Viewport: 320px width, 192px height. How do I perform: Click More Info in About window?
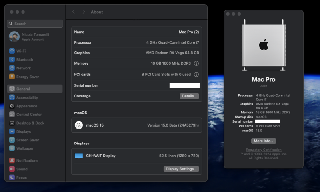pos(263,141)
